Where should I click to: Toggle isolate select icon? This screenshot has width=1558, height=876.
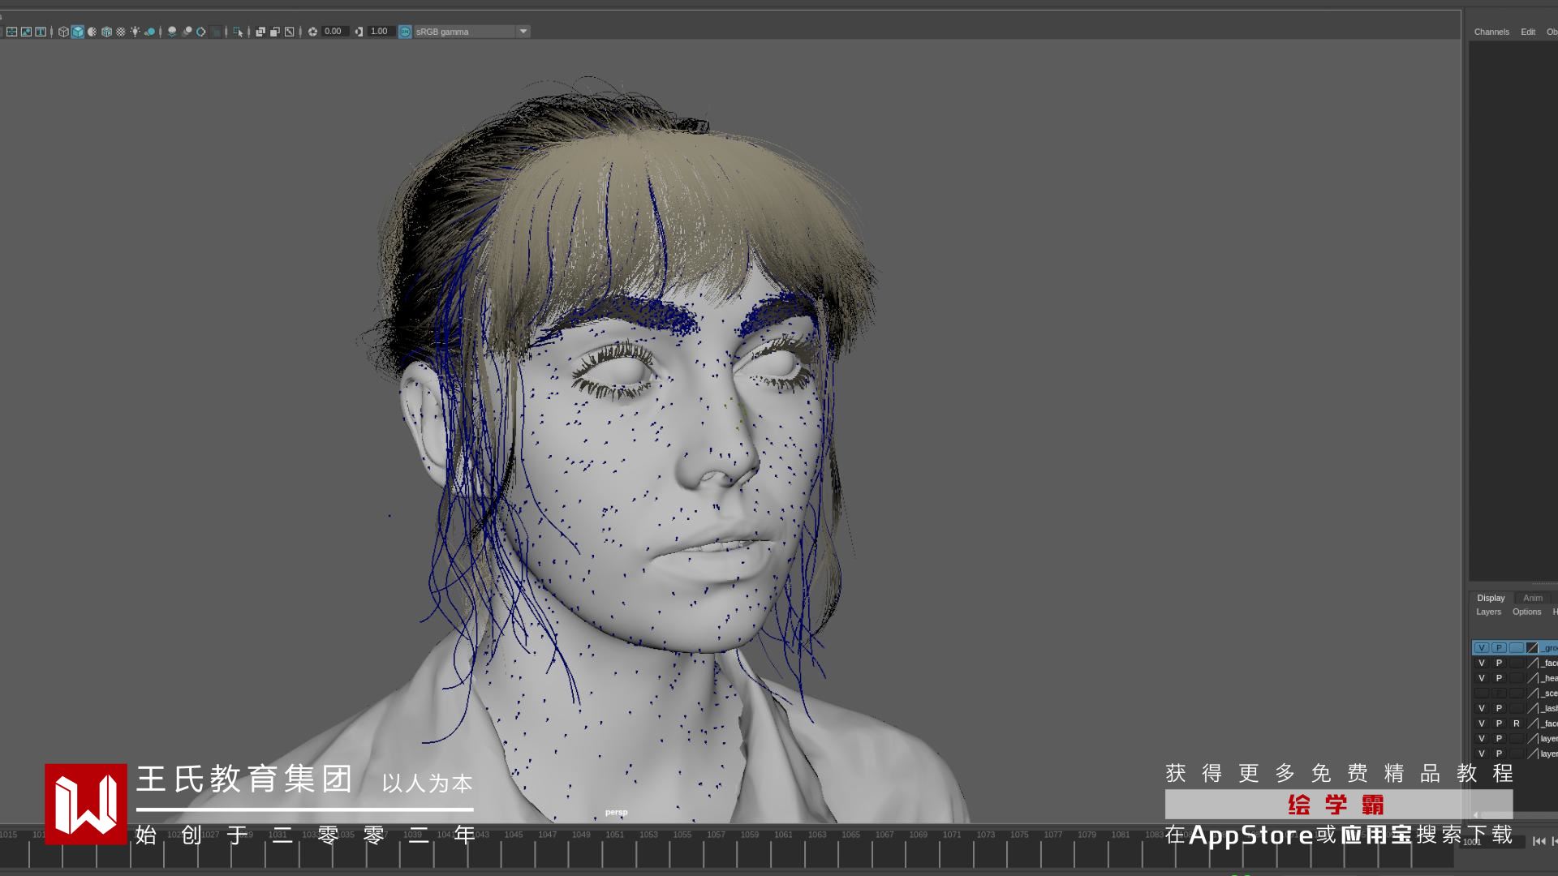pyautogui.click(x=238, y=32)
